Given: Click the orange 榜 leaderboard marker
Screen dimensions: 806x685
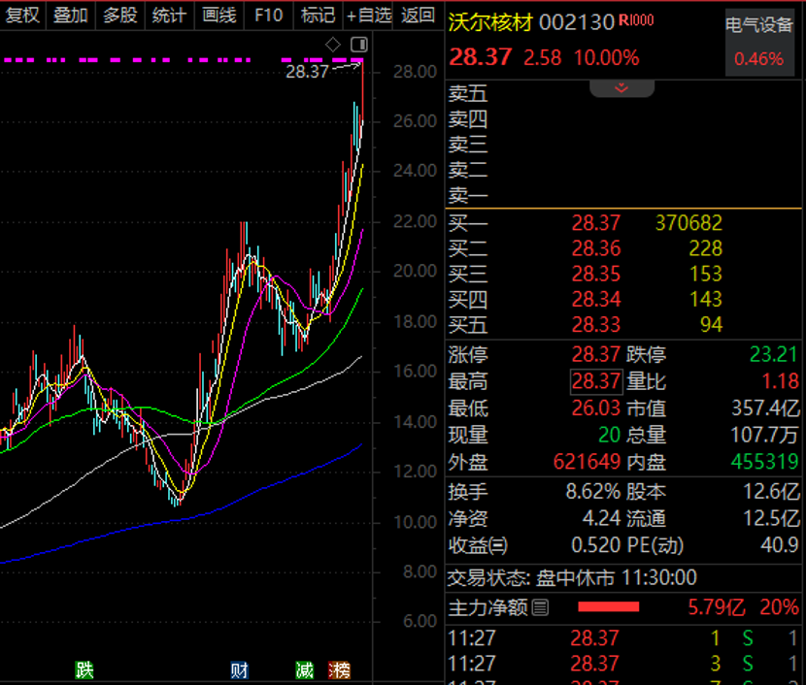Looking at the screenshot, I should pyautogui.click(x=339, y=669).
